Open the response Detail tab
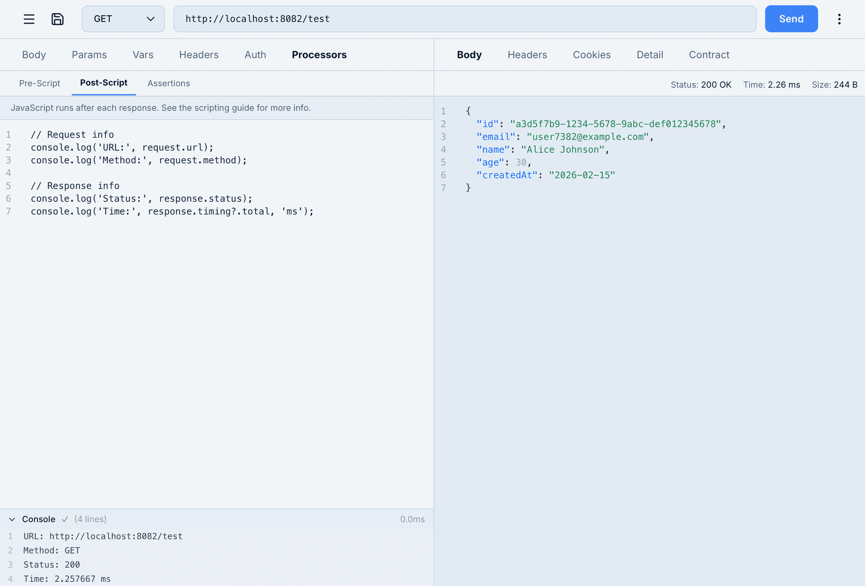865x586 pixels. pyautogui.click(x=650, y=55)
